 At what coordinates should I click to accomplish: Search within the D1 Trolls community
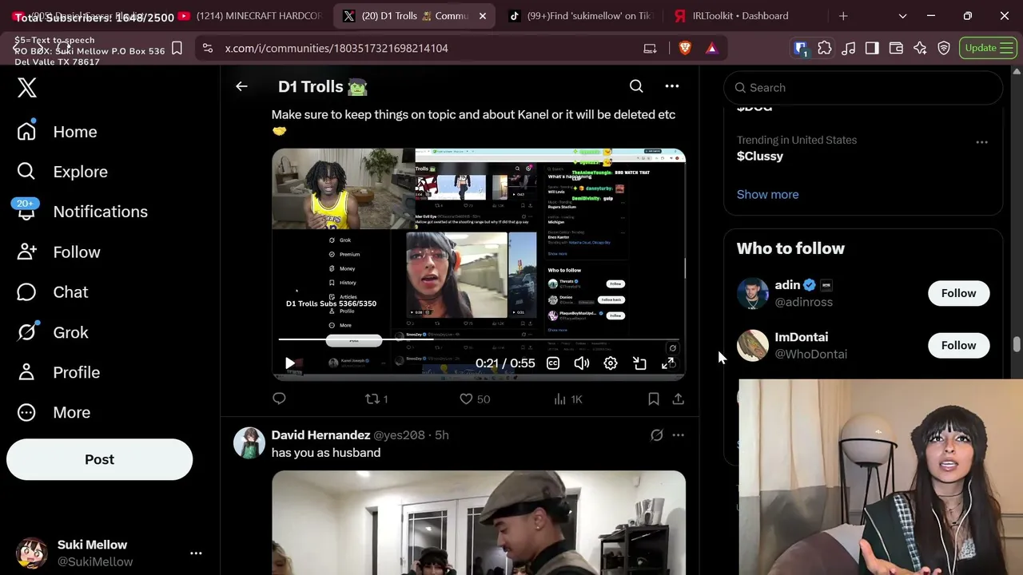[636, 86]
